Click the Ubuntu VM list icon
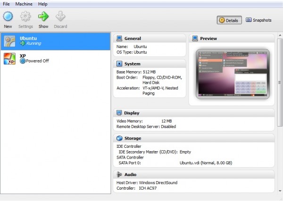 [9, 41]
